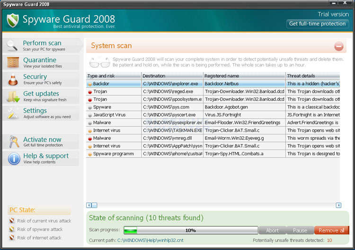This screenshot has height=250, width=355.
Task: Click the icon beside Risk of spyware attack
Action: (x=11, y=229)
